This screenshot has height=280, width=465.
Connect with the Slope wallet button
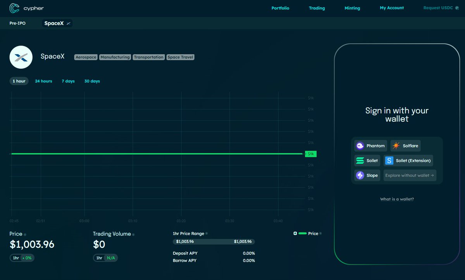(367, 175)
